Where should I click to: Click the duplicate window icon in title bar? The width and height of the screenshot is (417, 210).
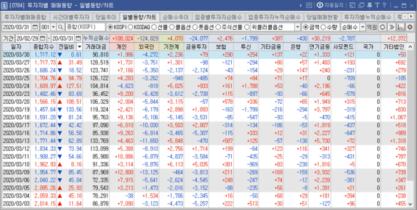point(361,5)
